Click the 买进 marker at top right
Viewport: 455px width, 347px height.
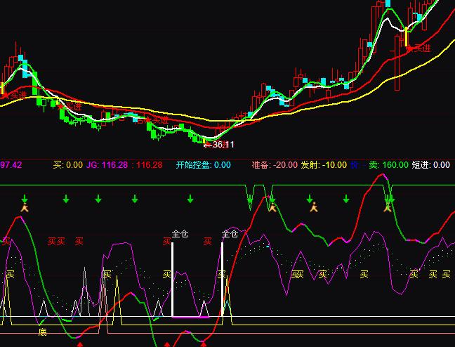coord(418,48)
